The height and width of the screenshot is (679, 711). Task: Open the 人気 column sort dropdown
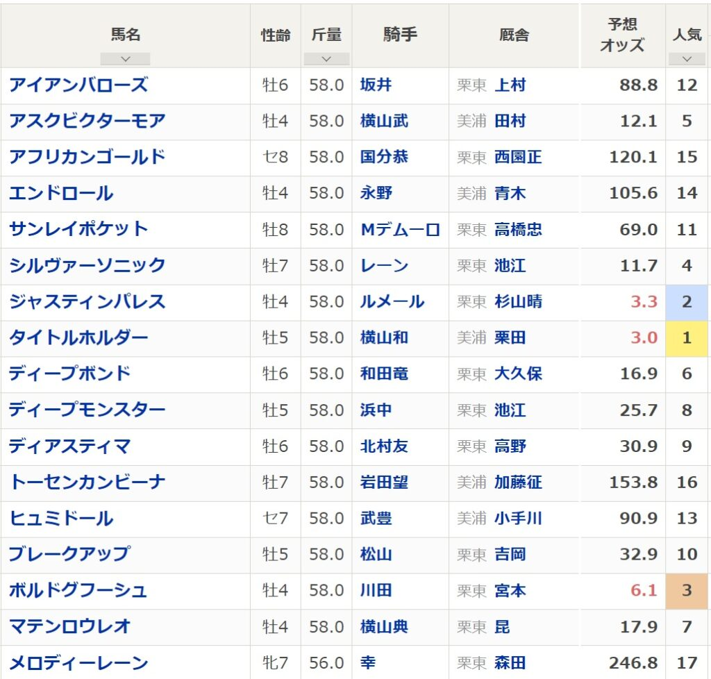click(x=687, y=59)
